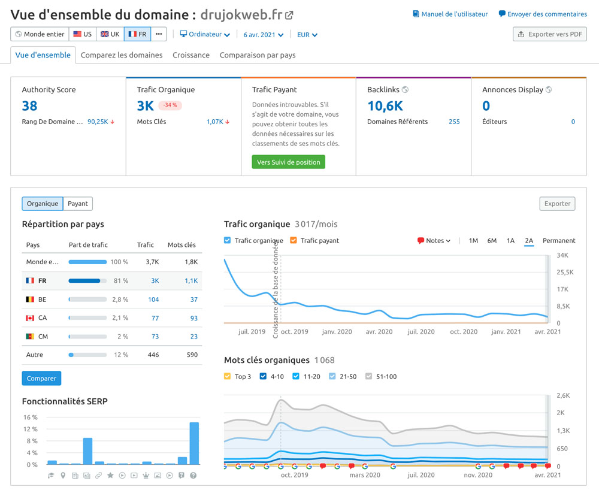Click the Autre row traffic share bar

(87, 355)
